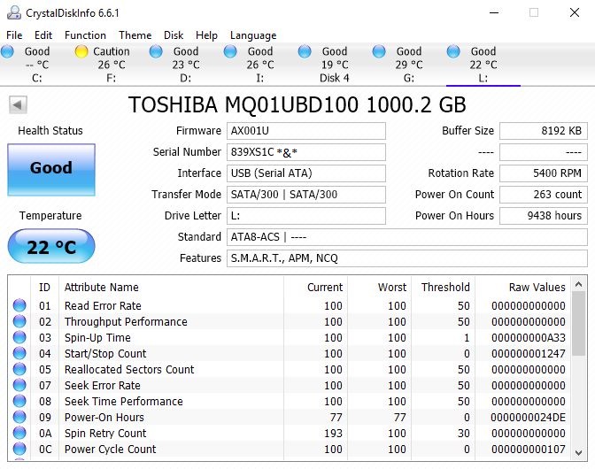Click status orb for Start/Stop Count row
Image resolution: width=595 pixels, height=469 pixels.
[x=19, y=353]
